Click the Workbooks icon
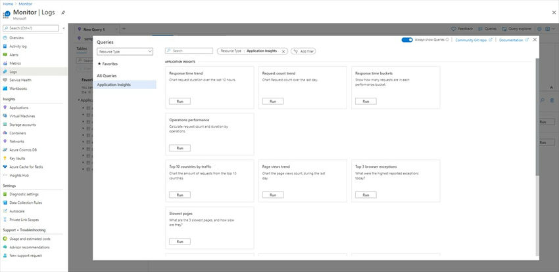 [x=5, y=88]
